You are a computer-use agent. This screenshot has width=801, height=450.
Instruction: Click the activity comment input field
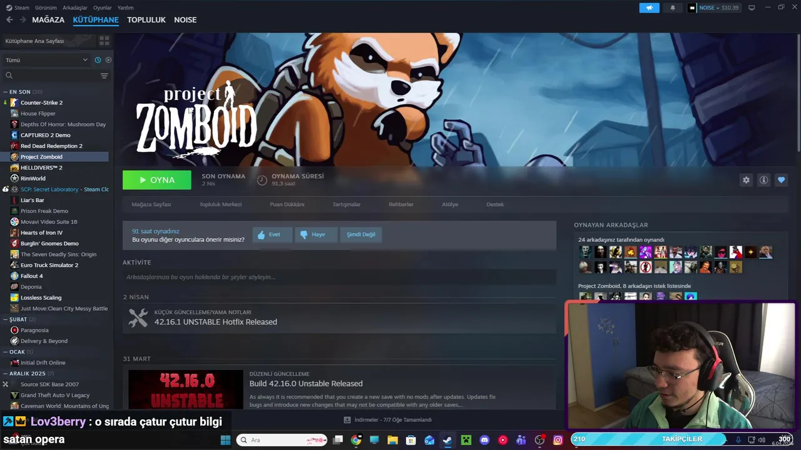[x=339, y=277]
